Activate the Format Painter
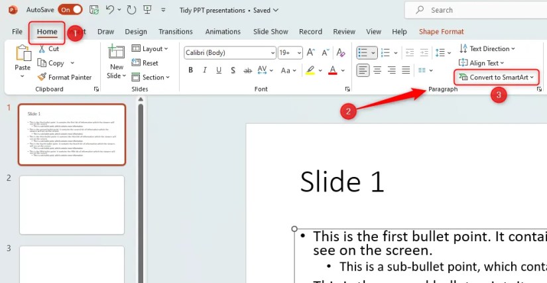 click(x=64, y=77)
